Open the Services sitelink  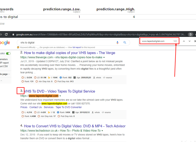point(49,107)
